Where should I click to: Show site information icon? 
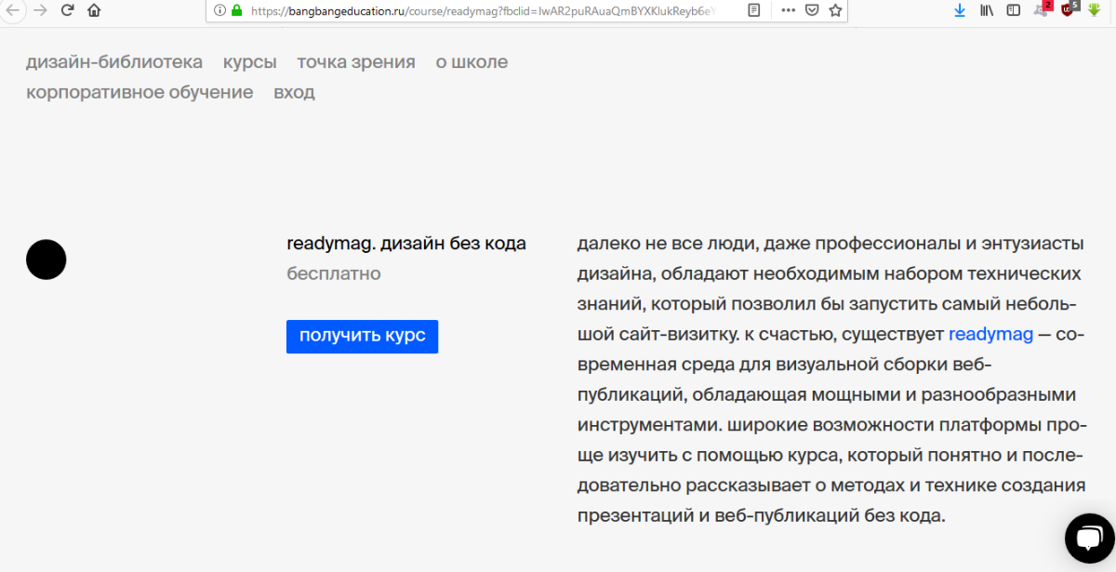click(220, 10)
